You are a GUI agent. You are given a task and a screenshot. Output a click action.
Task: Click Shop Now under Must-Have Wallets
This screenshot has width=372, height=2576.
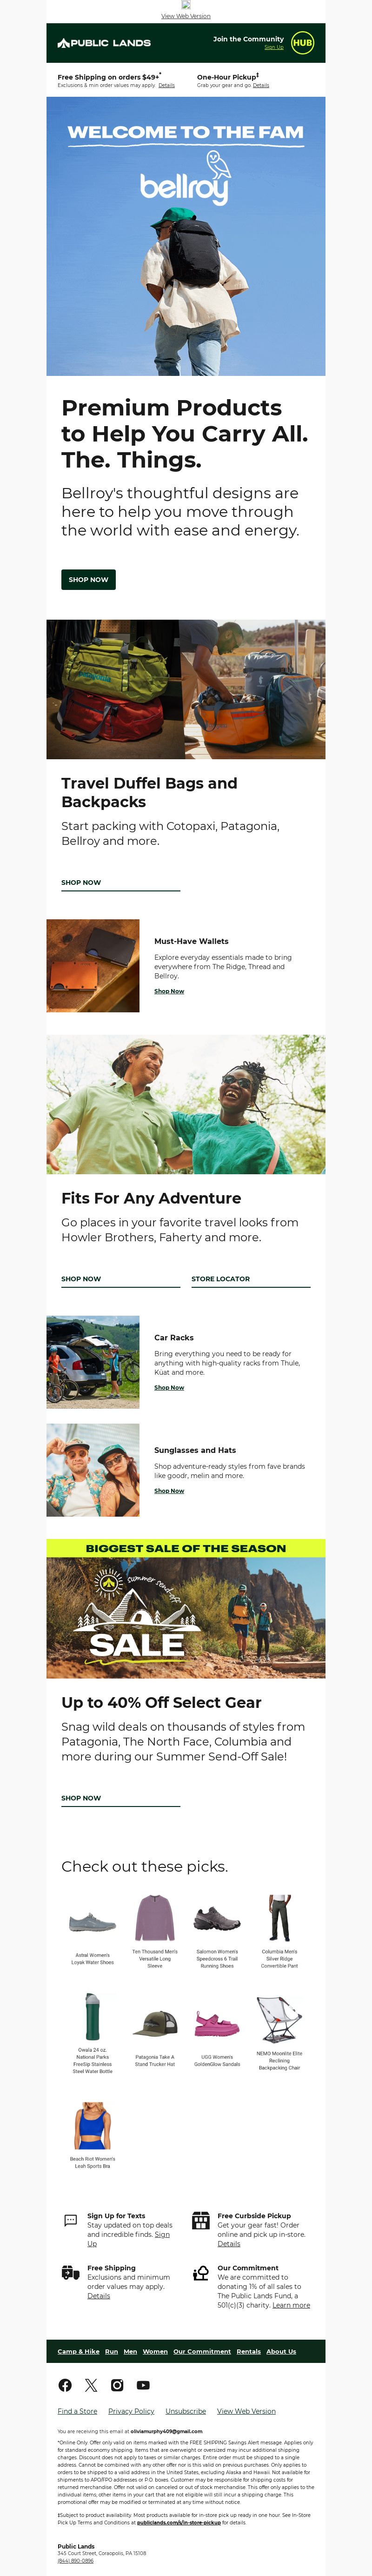pyautogui.click(x=169, y=991)
